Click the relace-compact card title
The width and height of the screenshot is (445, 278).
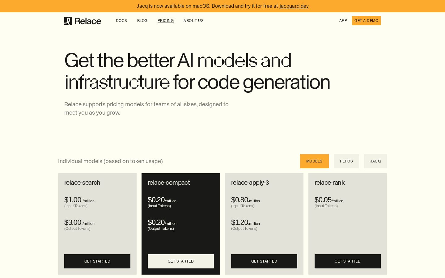[x=169, y=183]
